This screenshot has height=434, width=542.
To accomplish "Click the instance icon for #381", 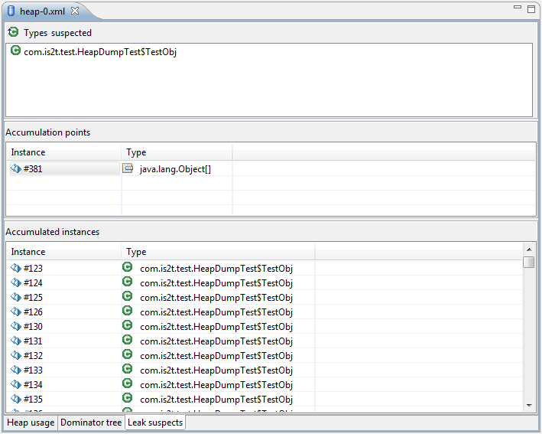I will (x=15, y=169).
